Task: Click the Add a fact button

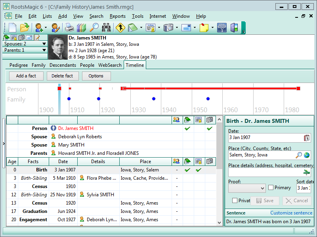Action: coord(26,76)
